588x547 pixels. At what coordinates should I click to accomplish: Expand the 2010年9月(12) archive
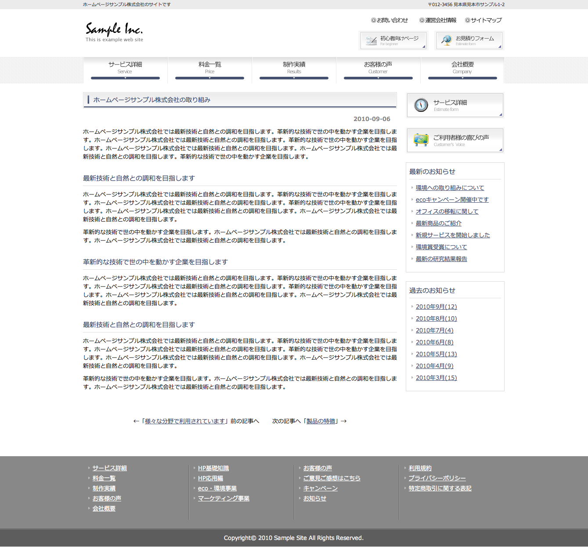point(436,307)
